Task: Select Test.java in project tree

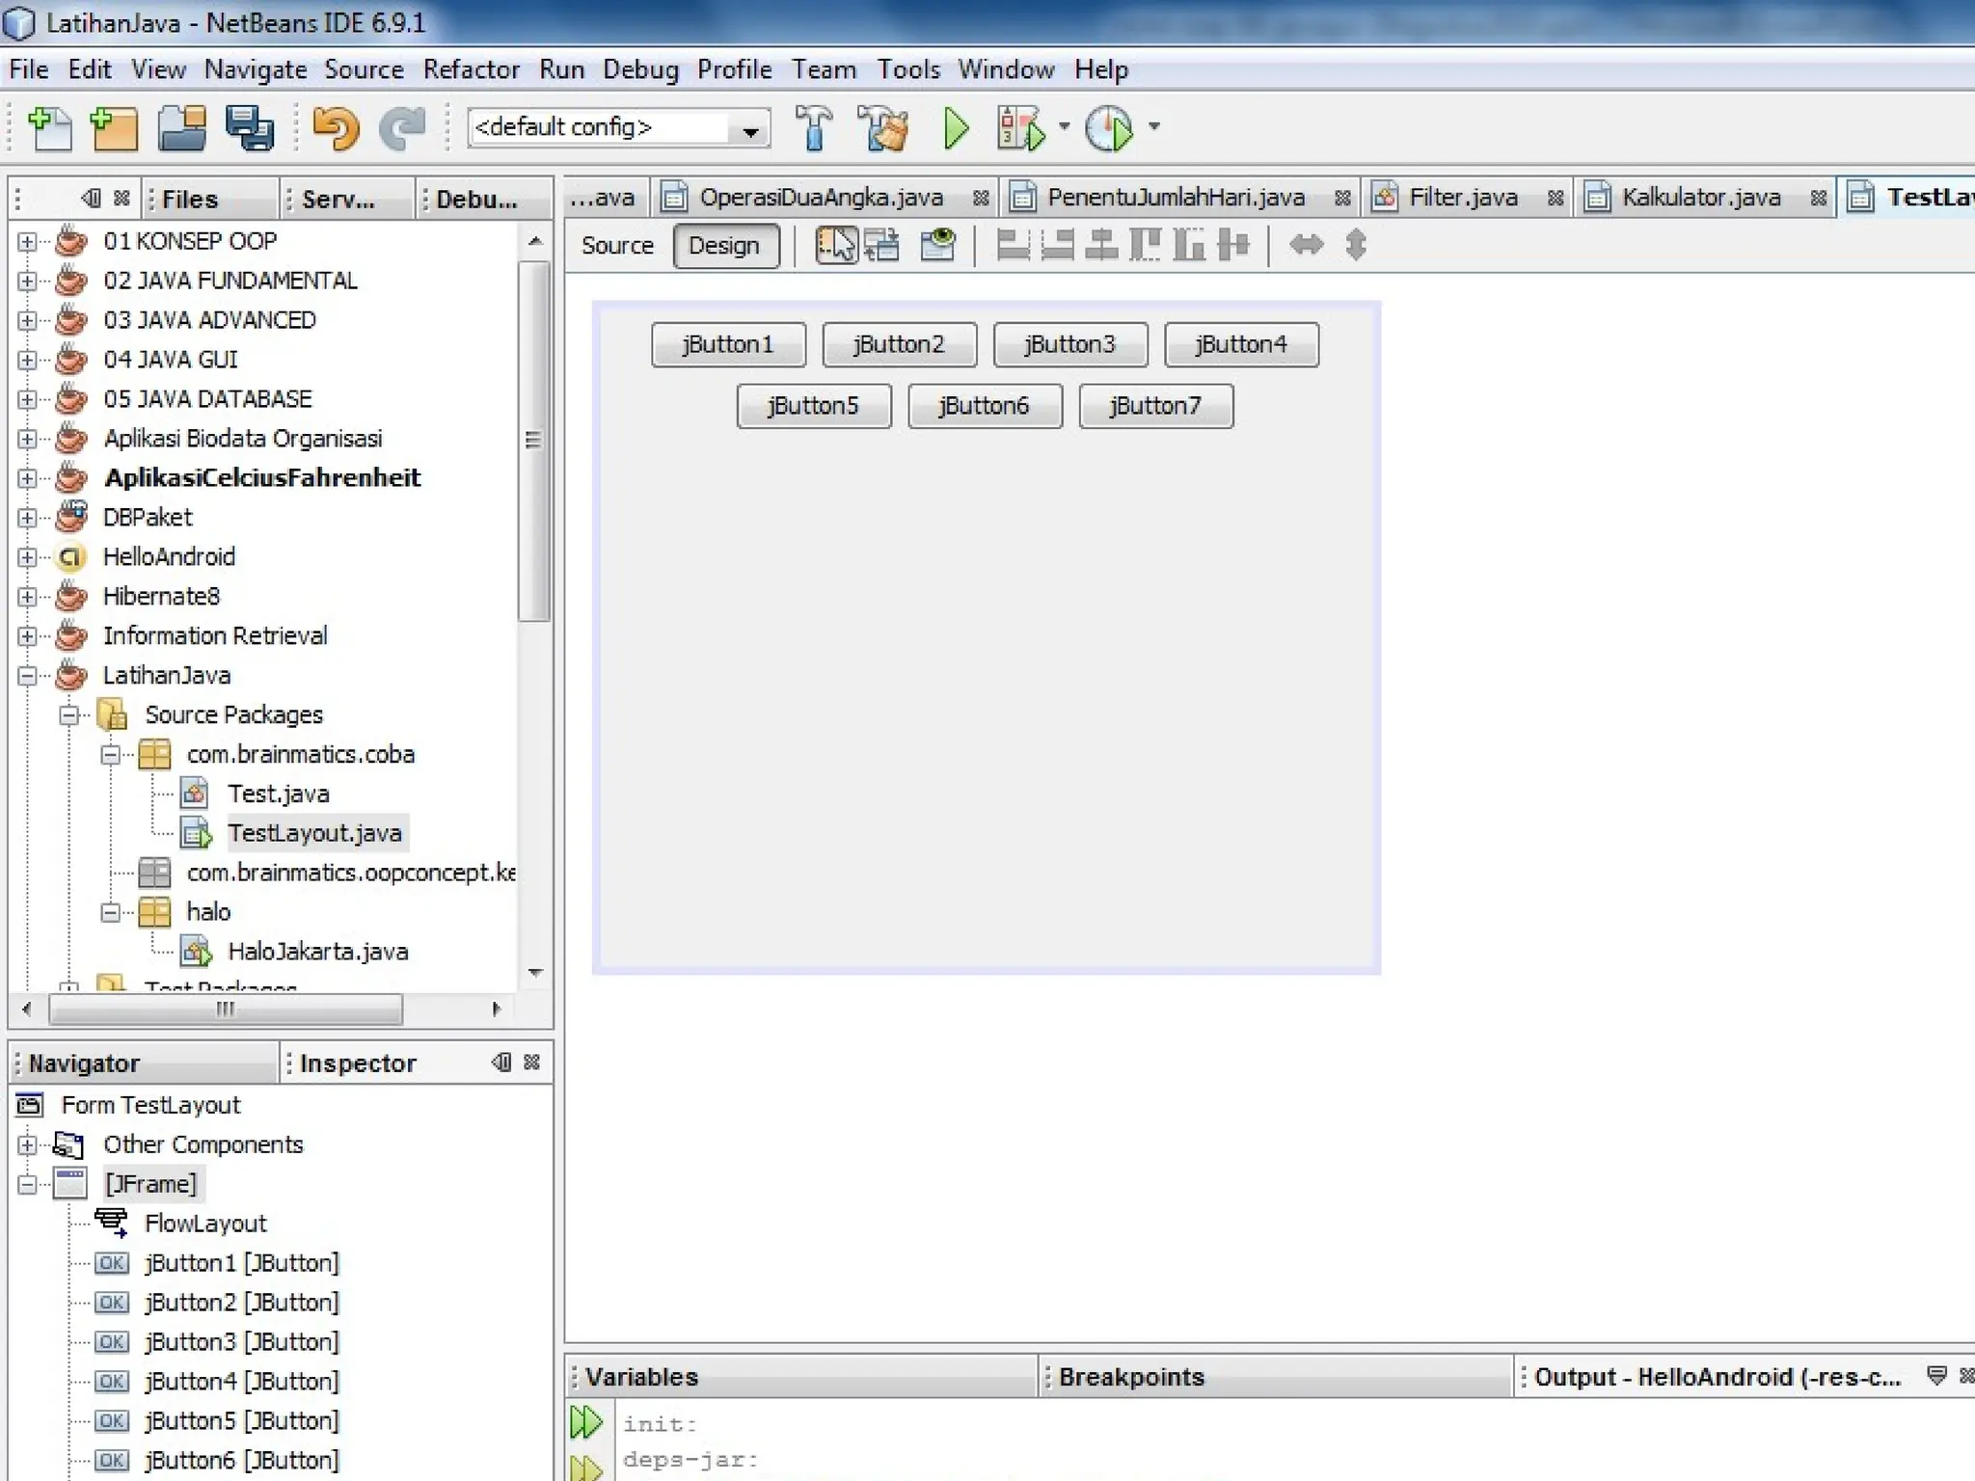Action: [x=278, y=794]
